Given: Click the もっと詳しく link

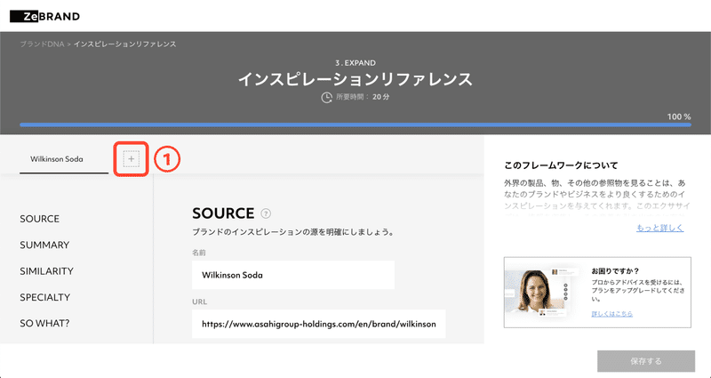Looking at the screenshot, I should point(659,228).
